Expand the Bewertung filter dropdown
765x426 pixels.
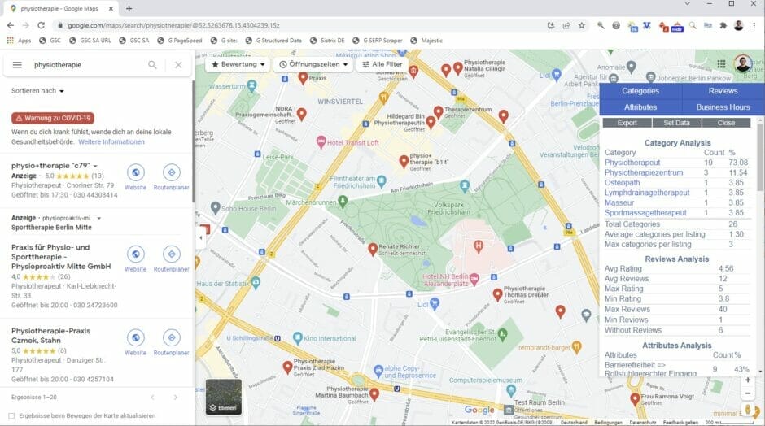tap(238, 64)
